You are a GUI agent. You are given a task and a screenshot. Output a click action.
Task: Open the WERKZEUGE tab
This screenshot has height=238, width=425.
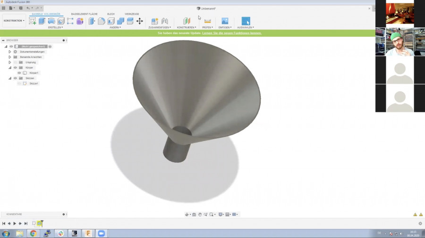coord(132,14)
